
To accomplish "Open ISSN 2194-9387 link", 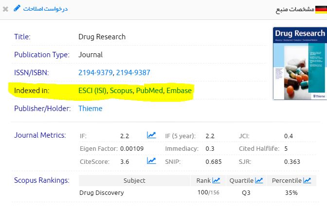I will [x=133, y=73].
